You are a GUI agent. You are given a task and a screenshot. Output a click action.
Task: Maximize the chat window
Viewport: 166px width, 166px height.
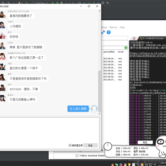[89, 6]
